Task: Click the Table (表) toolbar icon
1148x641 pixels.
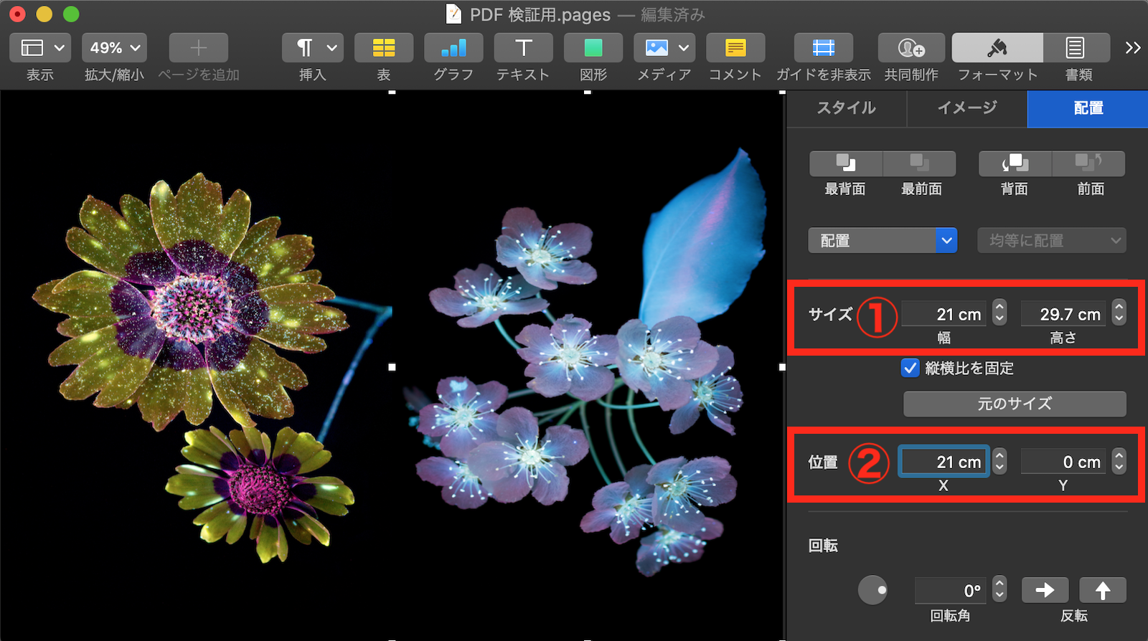Action: click(x=383, y=48)
